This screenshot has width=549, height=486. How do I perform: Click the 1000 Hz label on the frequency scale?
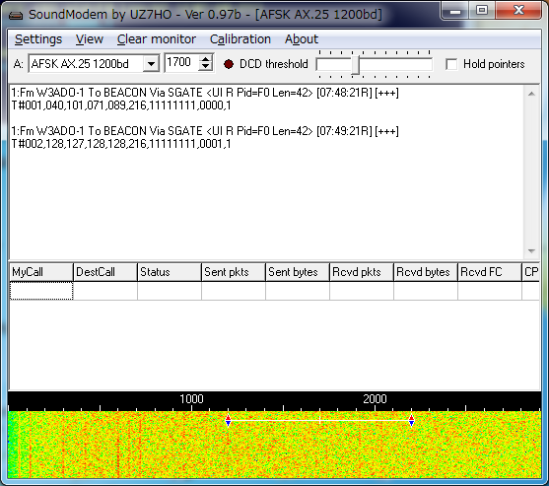click(191, 399)
